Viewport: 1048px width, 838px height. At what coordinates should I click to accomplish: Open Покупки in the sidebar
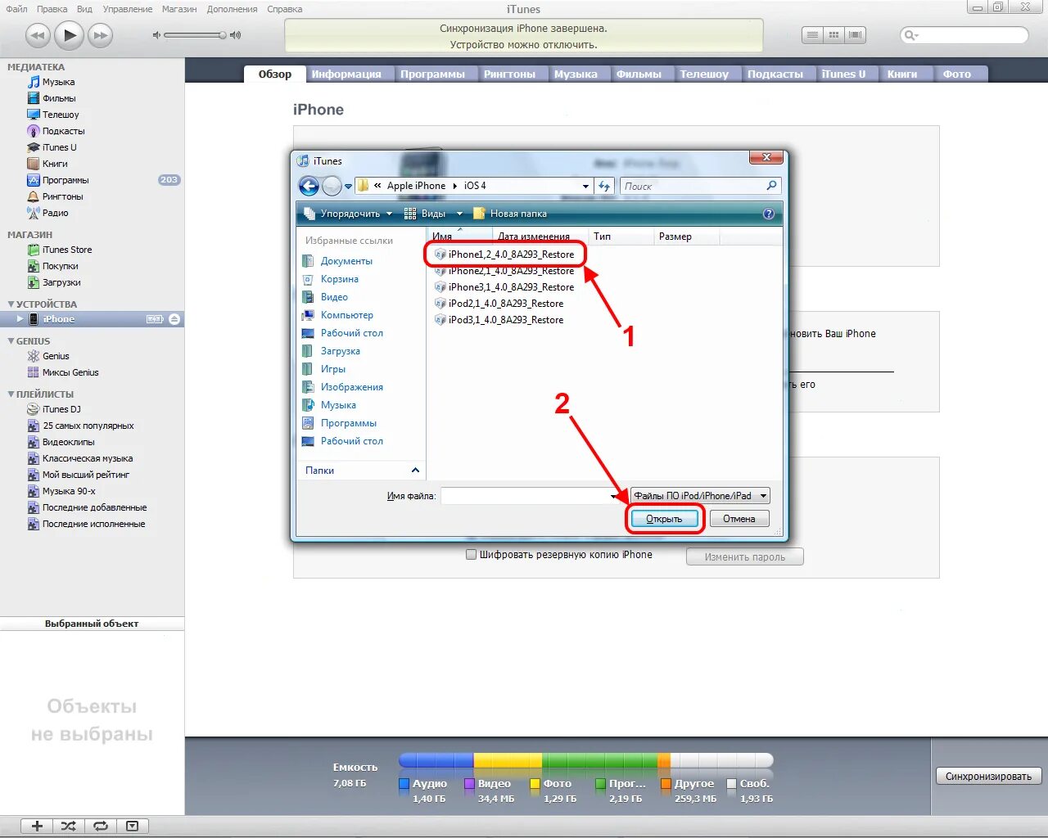[60, 266]
